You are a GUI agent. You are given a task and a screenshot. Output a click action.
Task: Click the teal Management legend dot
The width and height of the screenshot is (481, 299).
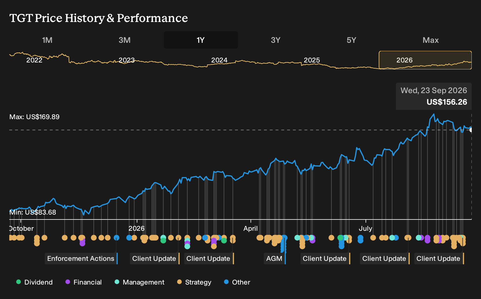coord(117,282)
